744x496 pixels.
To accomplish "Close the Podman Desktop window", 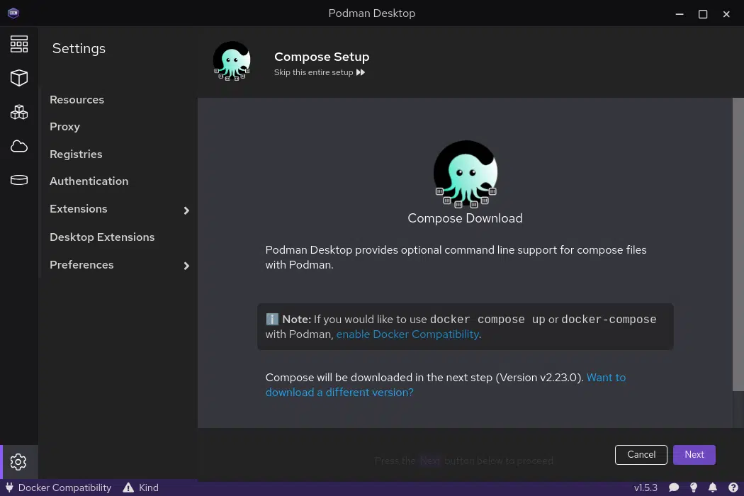I will point(726,13).
